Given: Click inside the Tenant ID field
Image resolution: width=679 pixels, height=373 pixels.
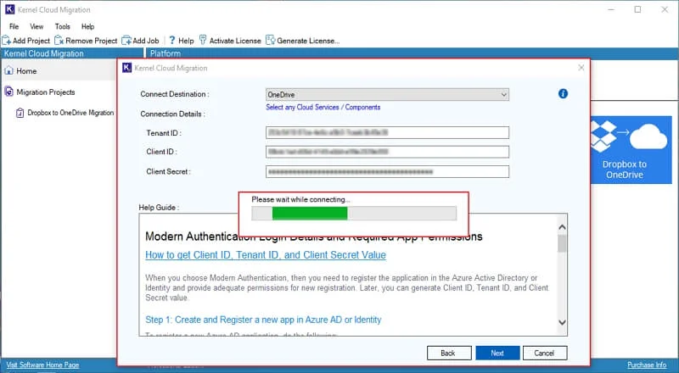Looking at the screenshot, I should pyautogui.click(x=387, y=132).
